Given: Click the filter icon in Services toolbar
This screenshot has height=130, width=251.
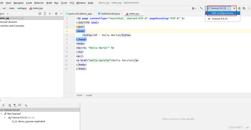Looking at the screenshot, I should 15,105.
